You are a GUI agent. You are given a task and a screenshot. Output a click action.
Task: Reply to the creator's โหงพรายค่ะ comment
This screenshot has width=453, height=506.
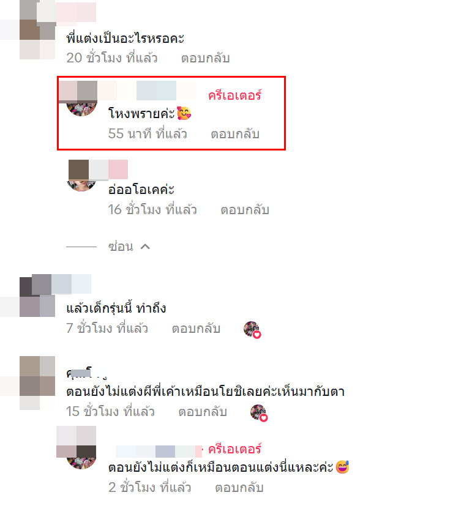click(235, 133)
